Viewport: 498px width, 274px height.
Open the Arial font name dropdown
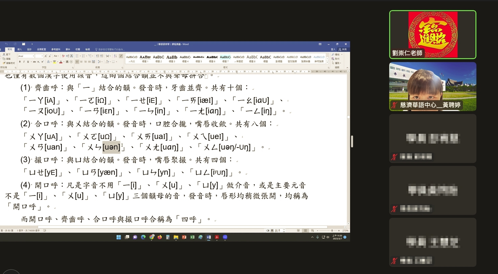[x=33, y=56]
